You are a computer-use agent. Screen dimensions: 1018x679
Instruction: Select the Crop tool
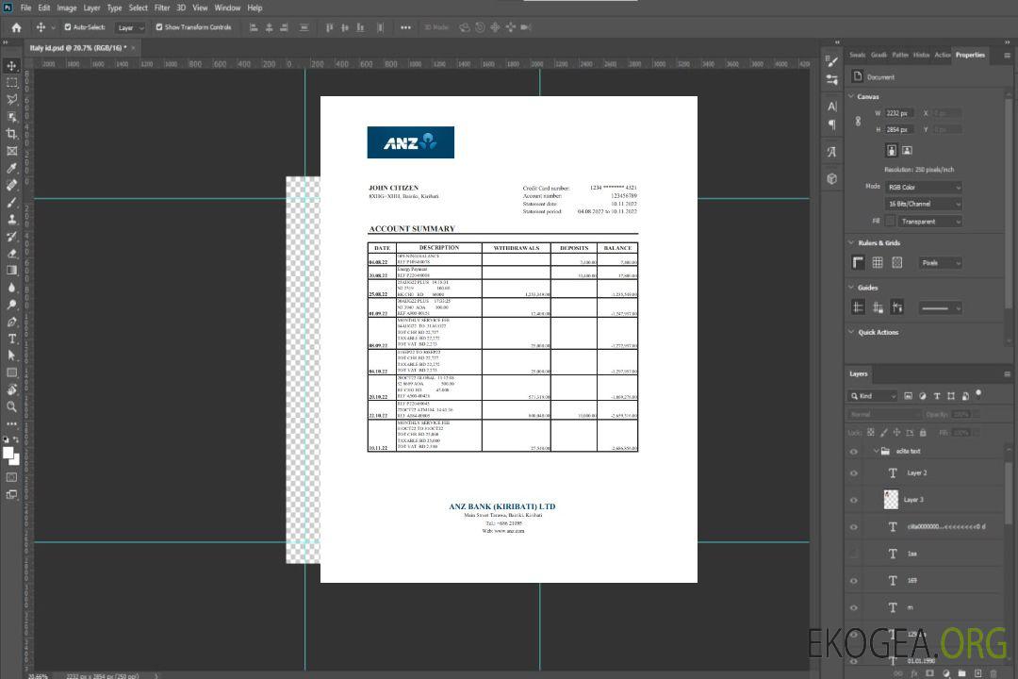coord(11,134)
